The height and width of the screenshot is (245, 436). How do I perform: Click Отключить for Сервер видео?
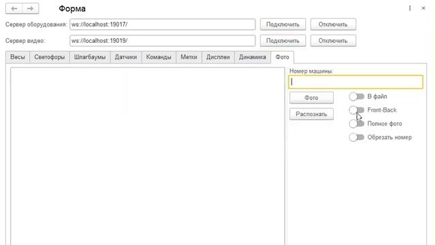[333, 41]
